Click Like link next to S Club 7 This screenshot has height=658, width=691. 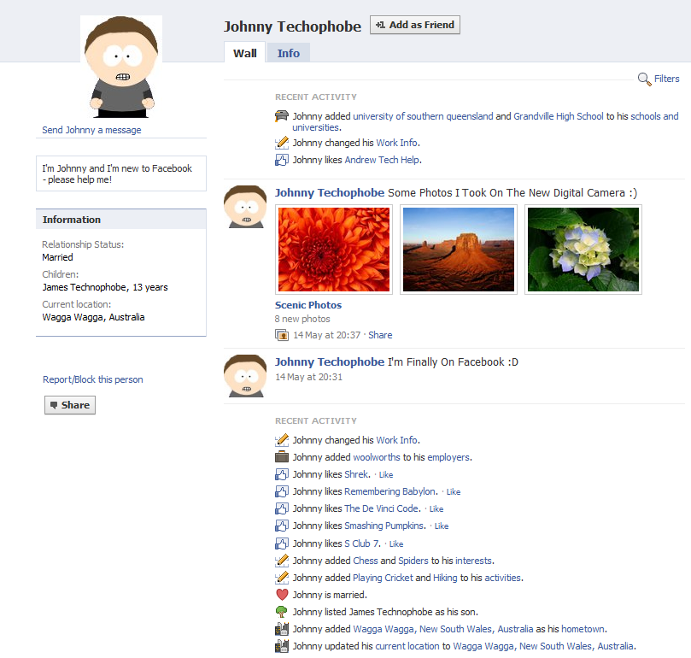point(396,544)
